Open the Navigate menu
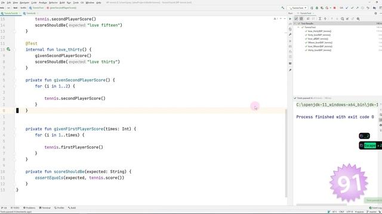The image size is (382, 214). pyautogui.click(x=24, y=2)
